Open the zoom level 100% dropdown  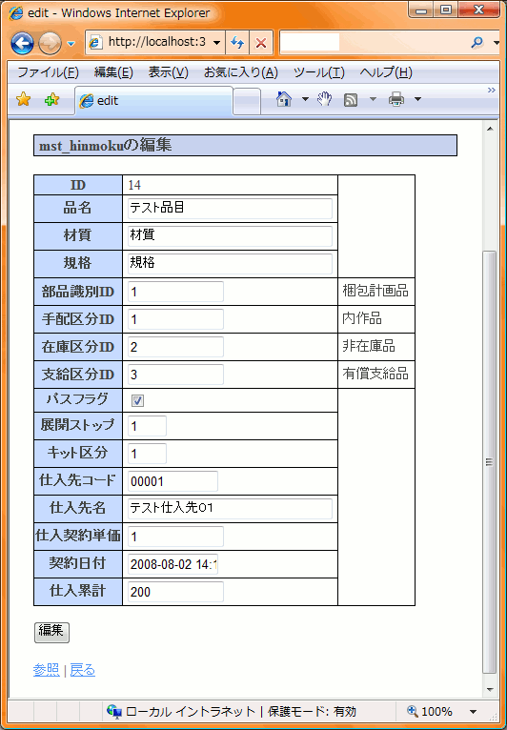tap(474, 711)
